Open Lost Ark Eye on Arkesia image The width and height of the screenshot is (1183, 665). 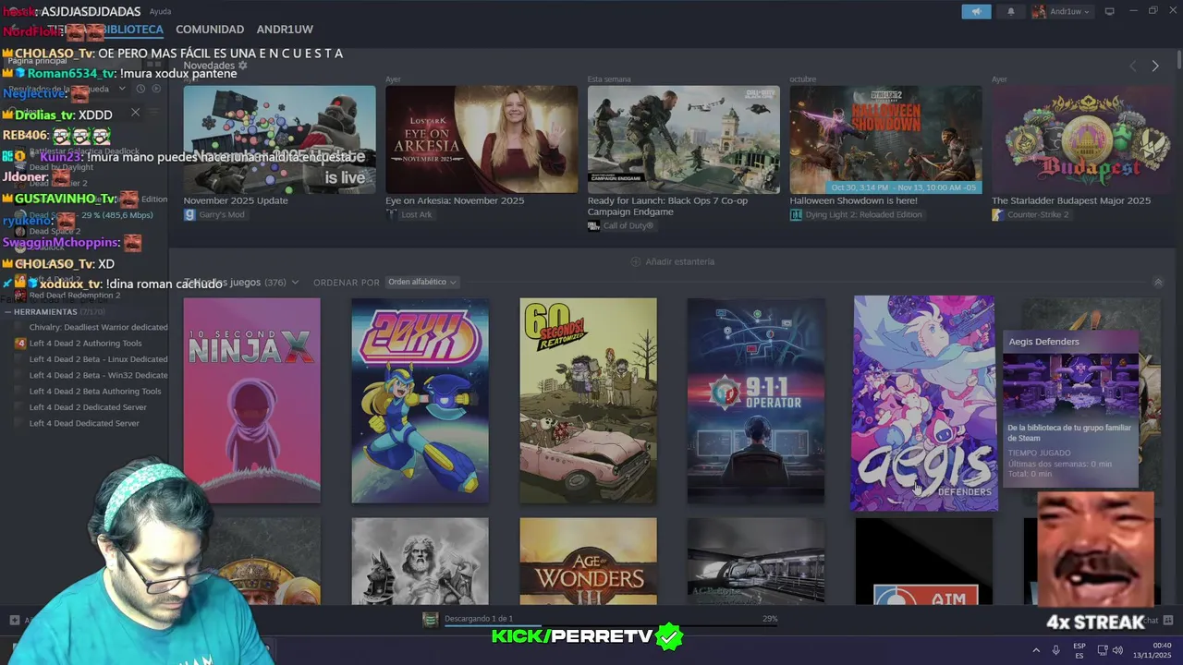coord(482,139)
